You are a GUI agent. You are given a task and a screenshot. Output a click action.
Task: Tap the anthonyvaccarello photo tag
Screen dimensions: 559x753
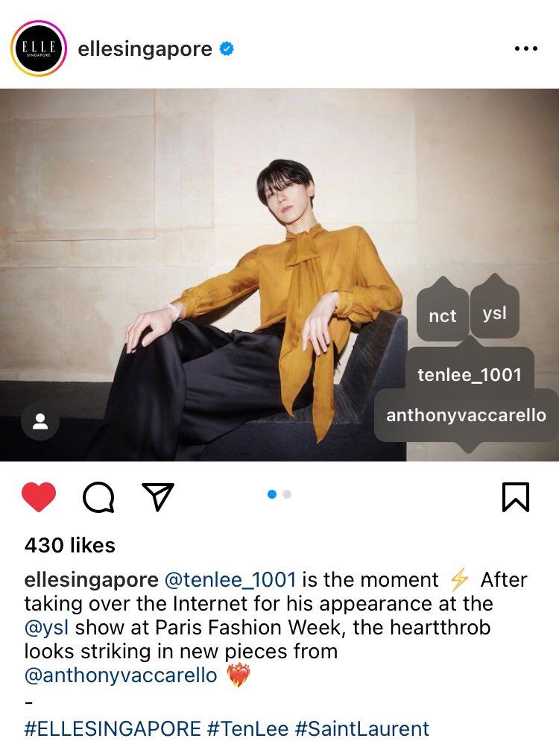point(467,415)
